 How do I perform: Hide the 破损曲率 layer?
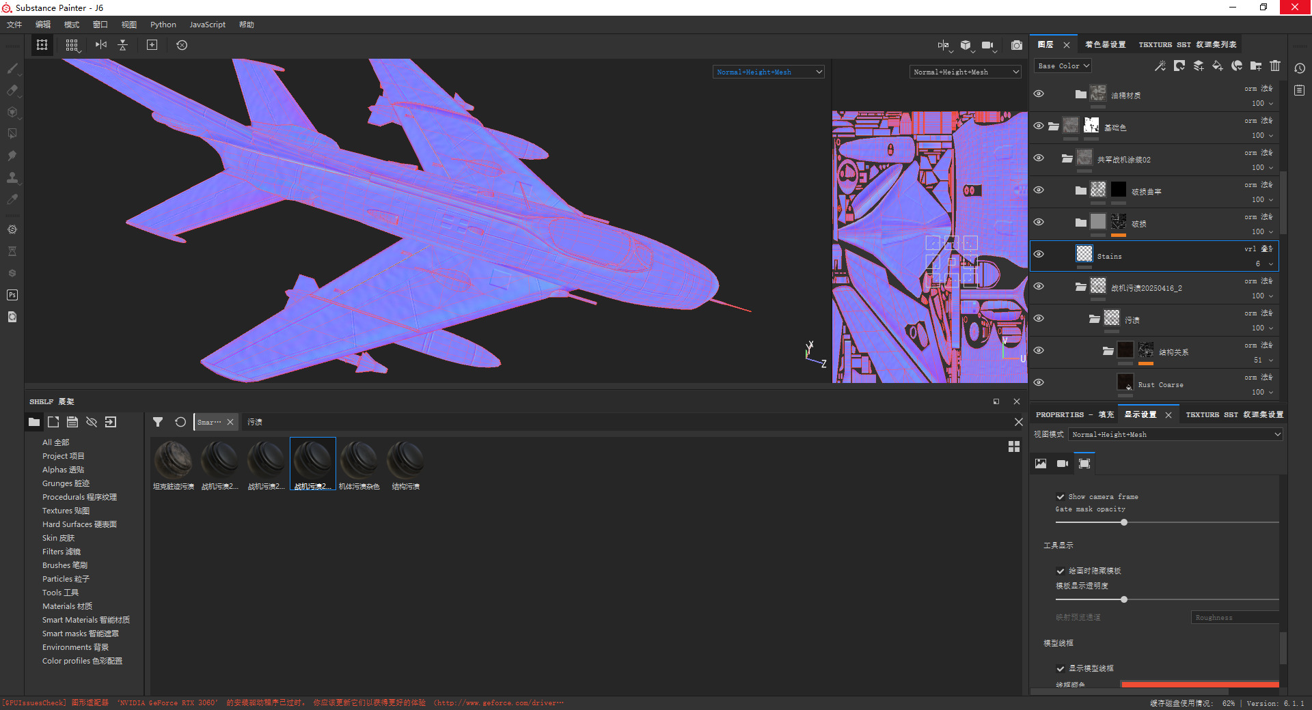coord(1039,190)
